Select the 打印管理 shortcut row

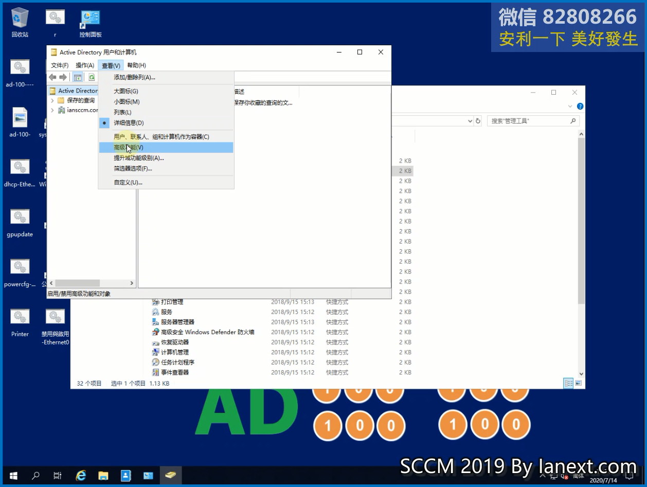coord(282,302)
